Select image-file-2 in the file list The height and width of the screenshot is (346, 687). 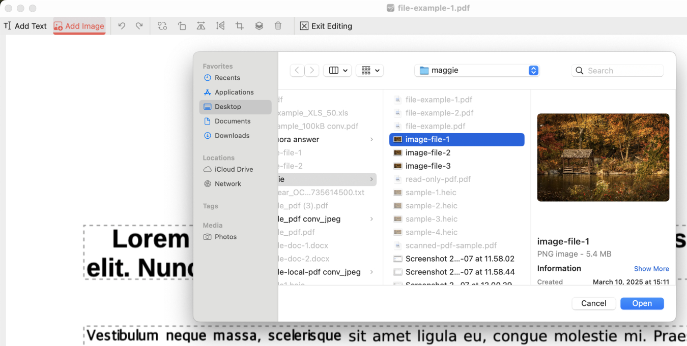pyautogui.click(x=427, y=152)
